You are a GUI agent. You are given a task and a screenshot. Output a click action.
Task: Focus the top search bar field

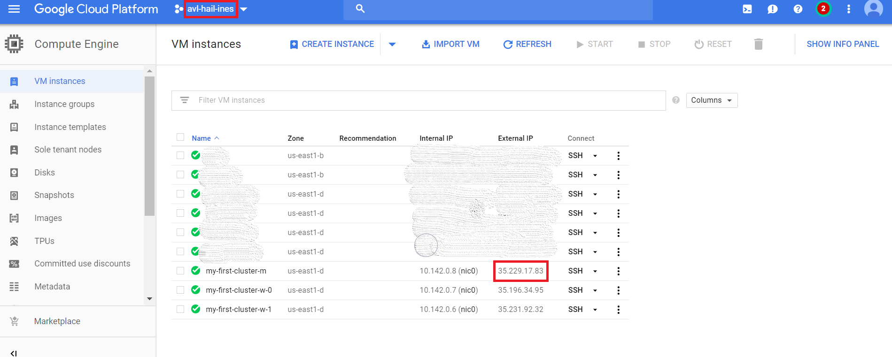498,9
